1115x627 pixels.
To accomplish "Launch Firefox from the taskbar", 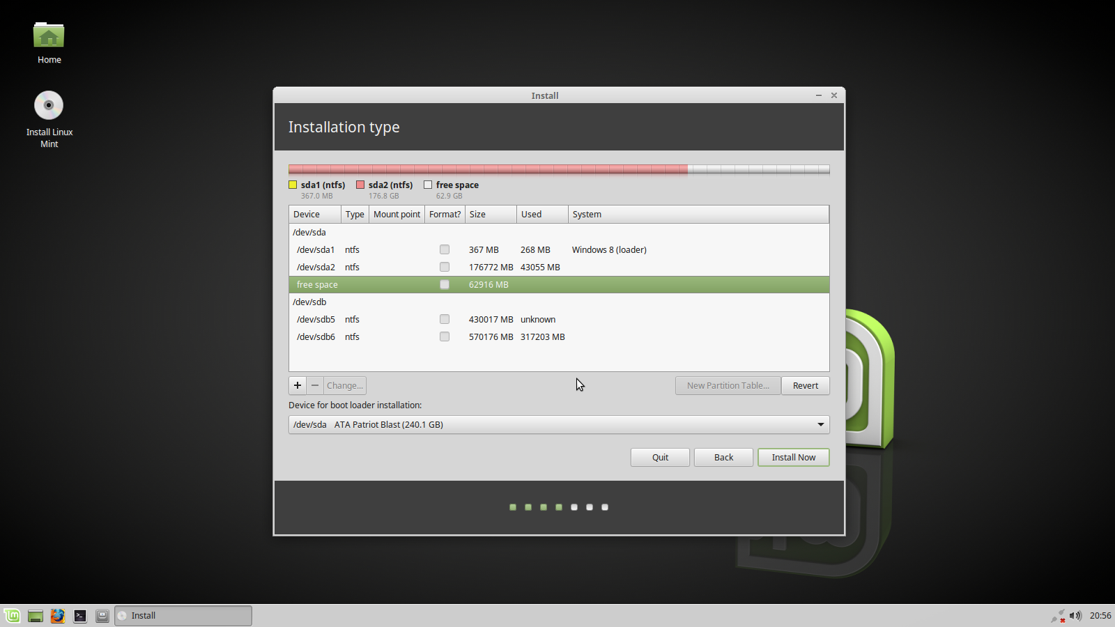I will coord(58,616).
